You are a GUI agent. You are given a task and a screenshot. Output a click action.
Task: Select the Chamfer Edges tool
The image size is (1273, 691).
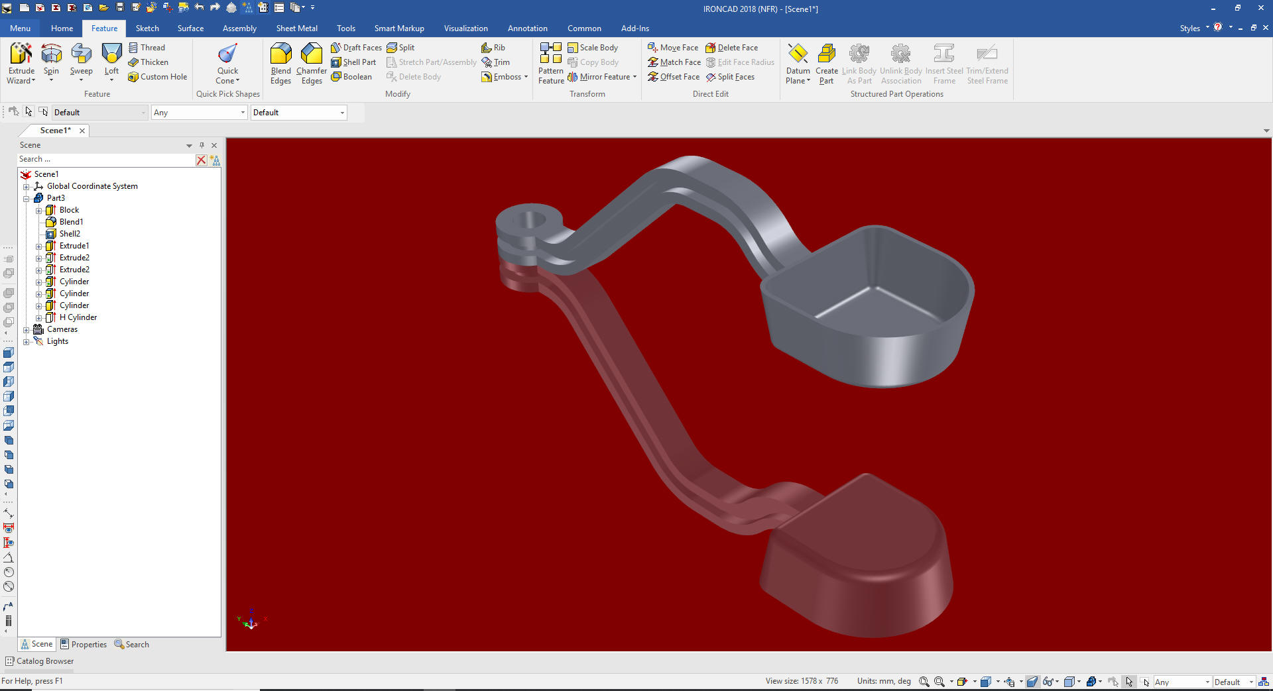[311, 54]
